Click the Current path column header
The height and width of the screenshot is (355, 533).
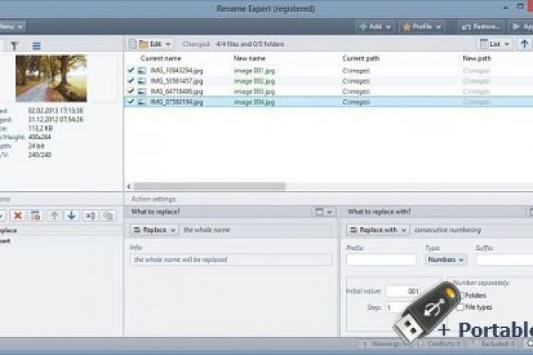pyautogui.click(x=361, y=58)
